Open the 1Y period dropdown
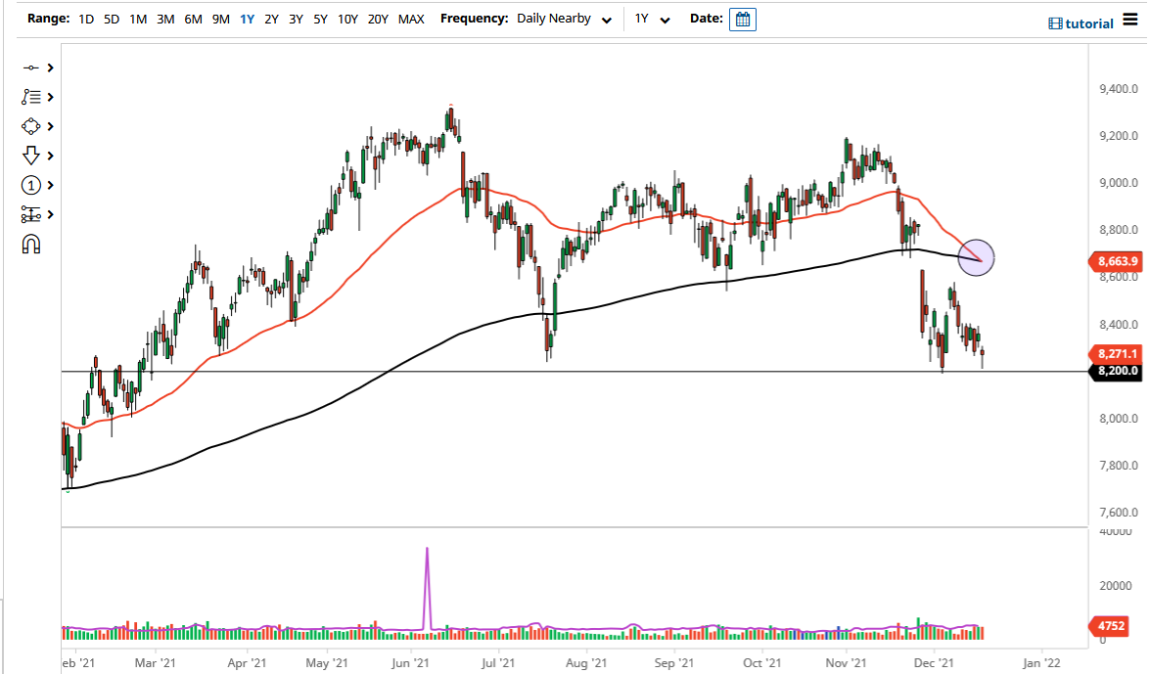This screenshot has height=674, width=1150. (652, 19)
